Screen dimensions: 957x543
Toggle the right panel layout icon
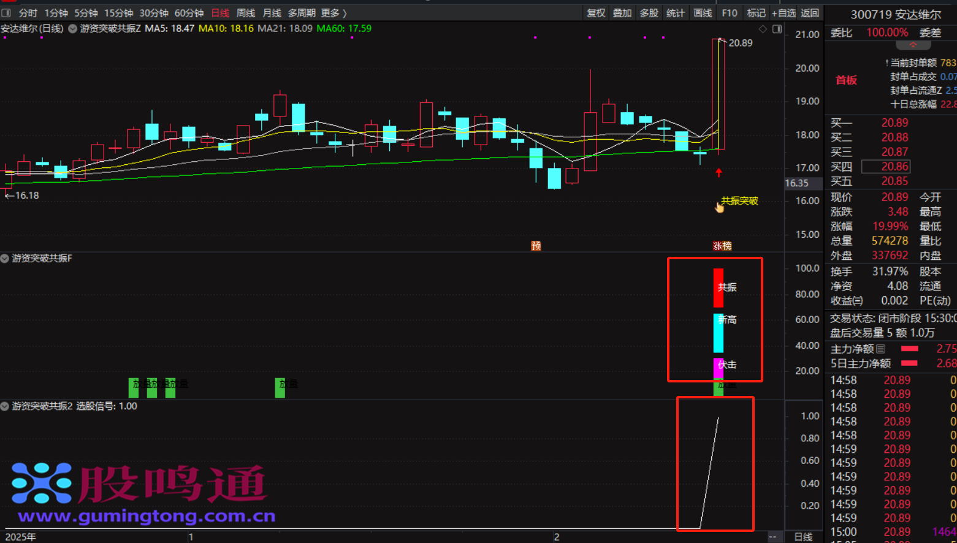coord(777,29)
